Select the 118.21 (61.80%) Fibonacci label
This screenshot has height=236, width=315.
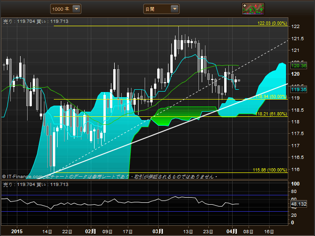(271, 114)
